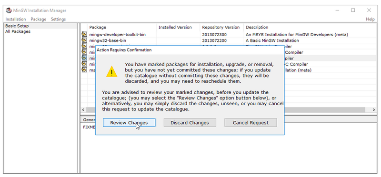
Task: Click status icon of the Ada Compiler row
Action: pos(84,46)
